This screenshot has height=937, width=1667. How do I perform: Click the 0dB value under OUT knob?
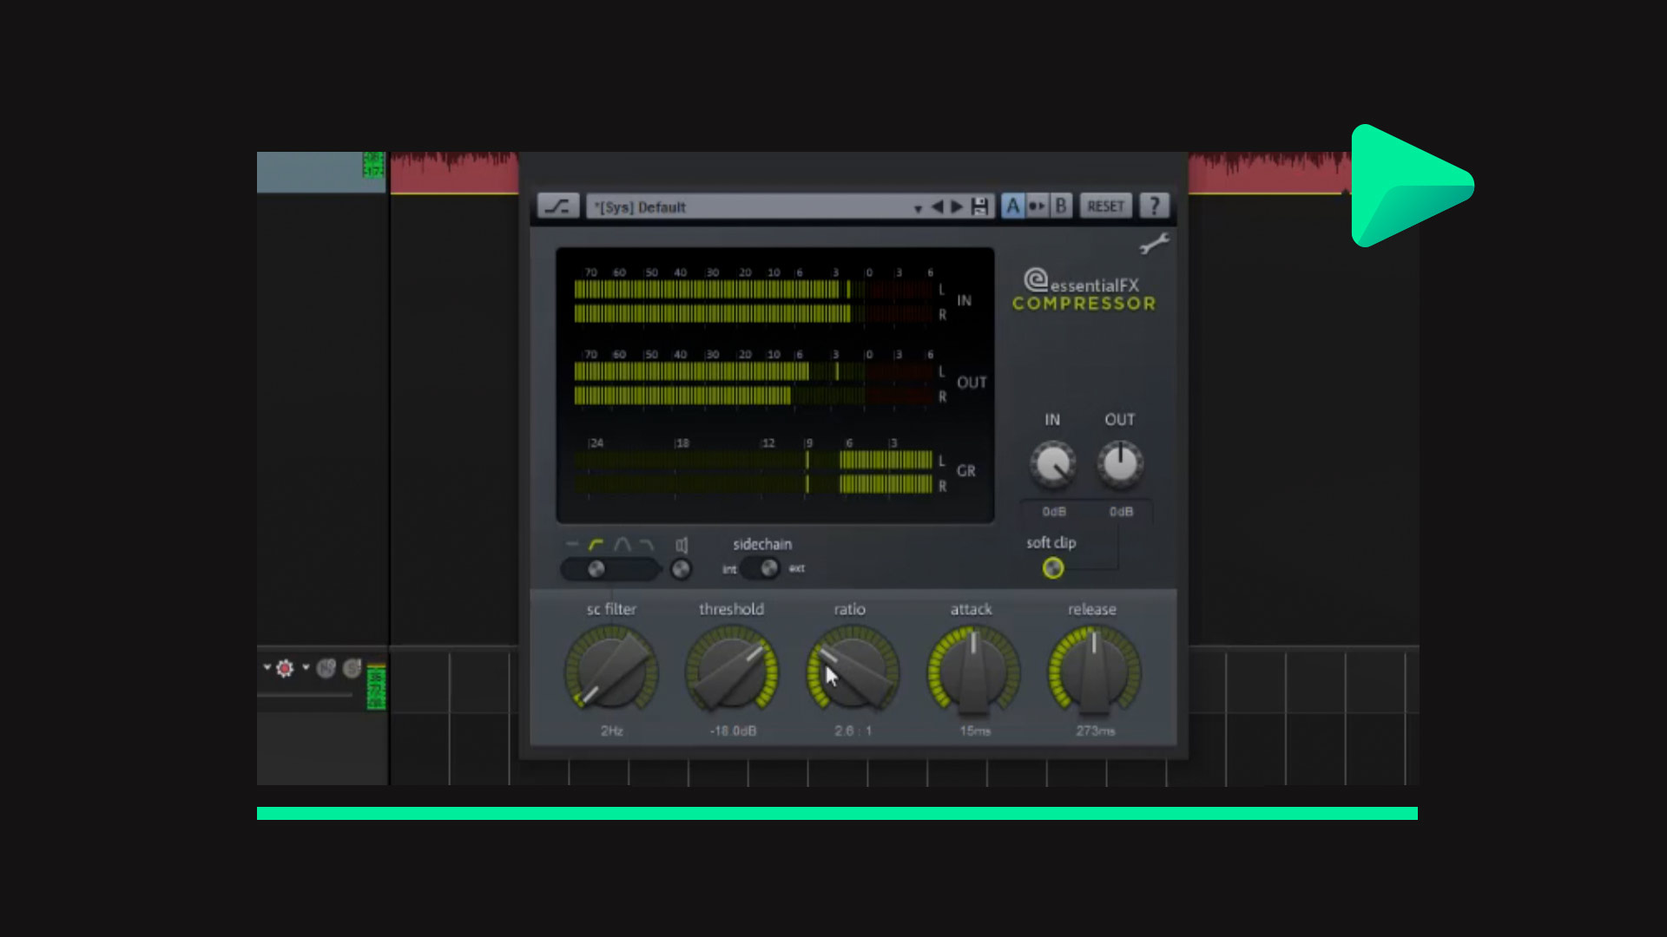tap(1121, 512)
